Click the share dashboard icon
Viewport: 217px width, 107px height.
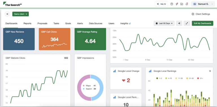click(179, 23)
